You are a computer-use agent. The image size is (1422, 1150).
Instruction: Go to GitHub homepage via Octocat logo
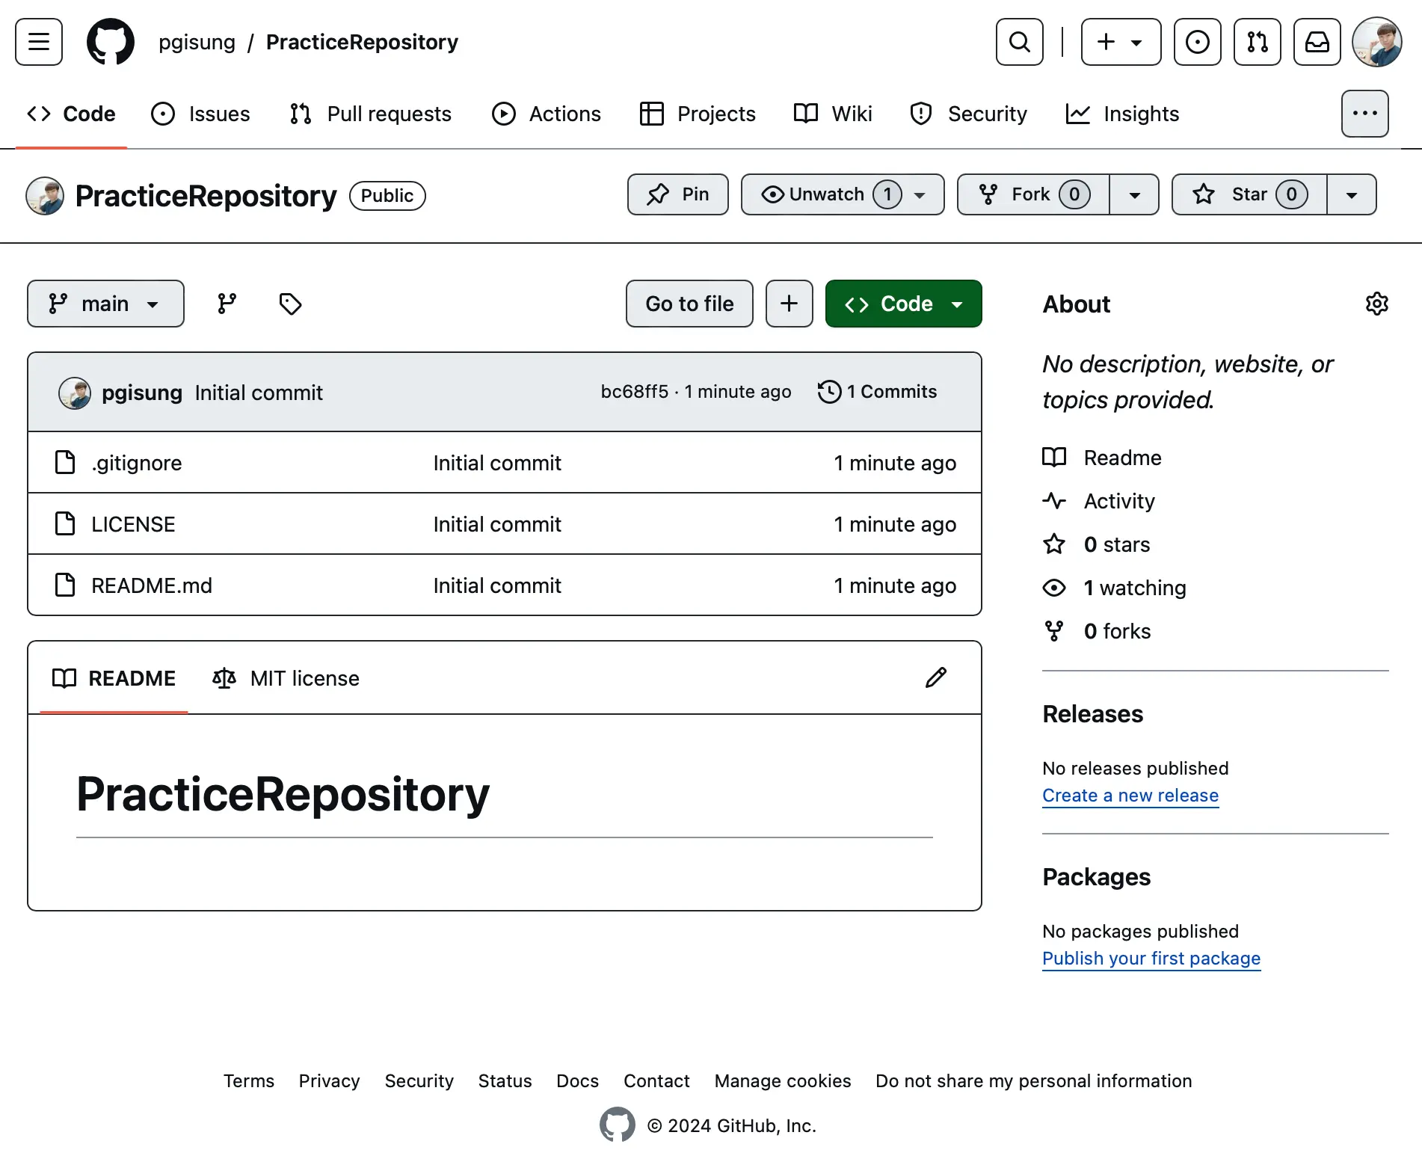(x=111, y=42)
